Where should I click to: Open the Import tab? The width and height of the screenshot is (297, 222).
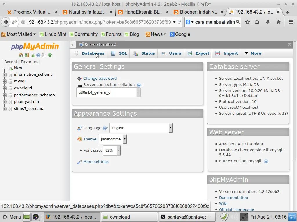[x=227, y=53]
